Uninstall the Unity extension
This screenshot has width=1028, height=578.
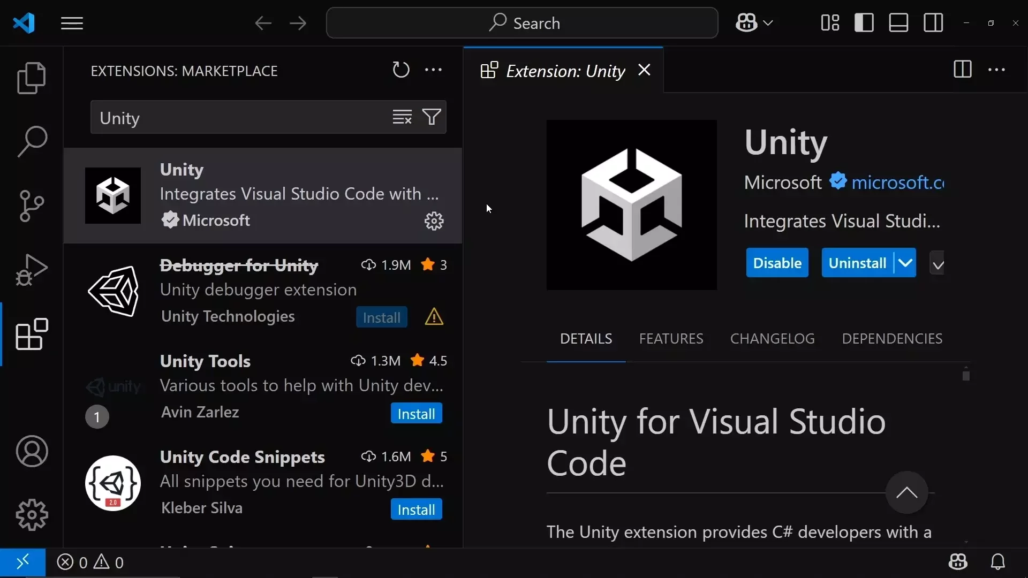(857, 263)
